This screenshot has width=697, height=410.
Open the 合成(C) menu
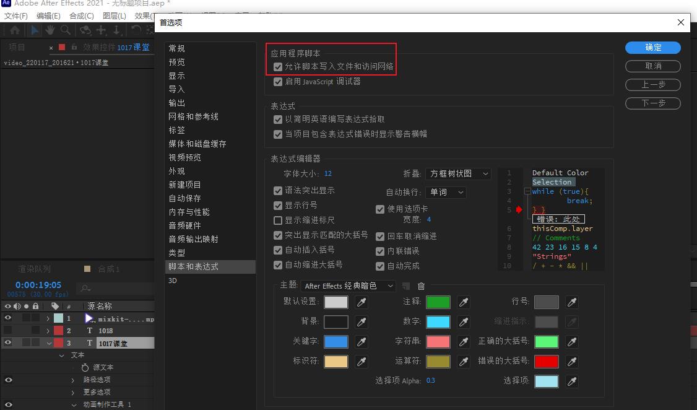pyautogui.click(x=81, y=16)
